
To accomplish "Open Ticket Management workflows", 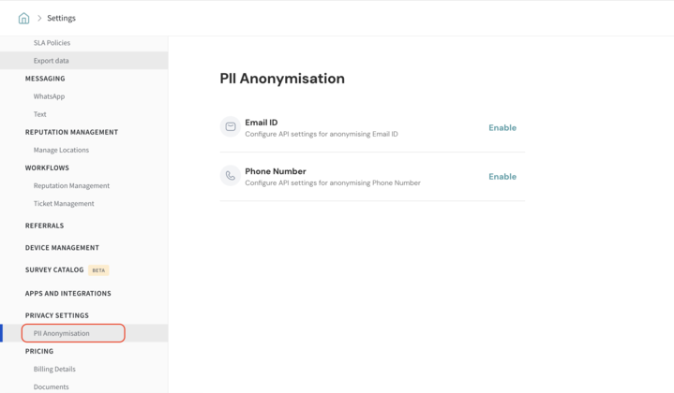I will pos(64,203).
